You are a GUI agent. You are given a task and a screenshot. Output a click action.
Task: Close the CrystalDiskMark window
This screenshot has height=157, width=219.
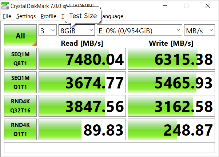point(208,6)
